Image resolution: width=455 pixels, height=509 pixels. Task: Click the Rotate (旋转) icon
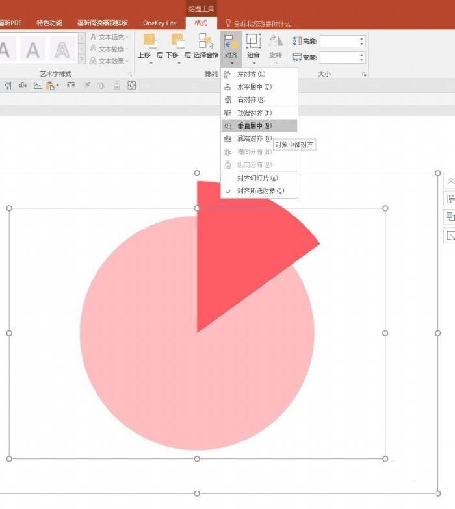tap(276, 42)
